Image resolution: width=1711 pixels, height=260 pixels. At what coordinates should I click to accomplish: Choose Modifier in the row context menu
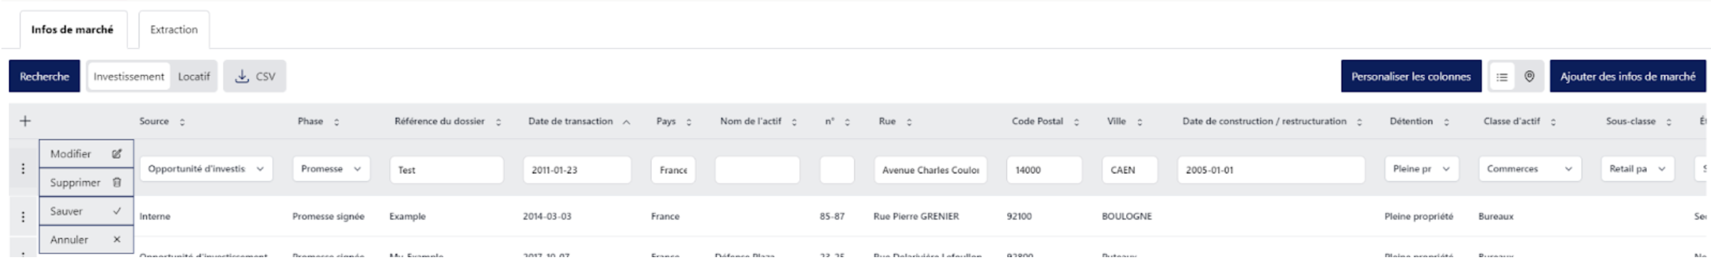[x=86, y=153]
